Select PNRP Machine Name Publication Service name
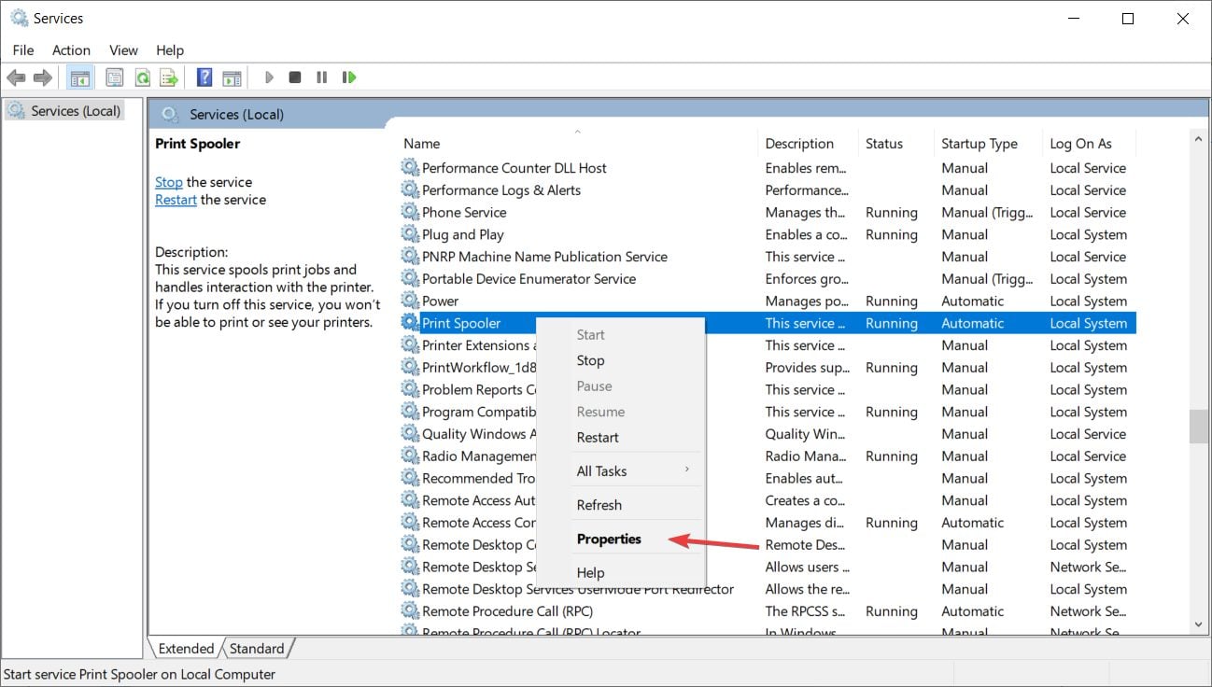 tap(544, 257)
